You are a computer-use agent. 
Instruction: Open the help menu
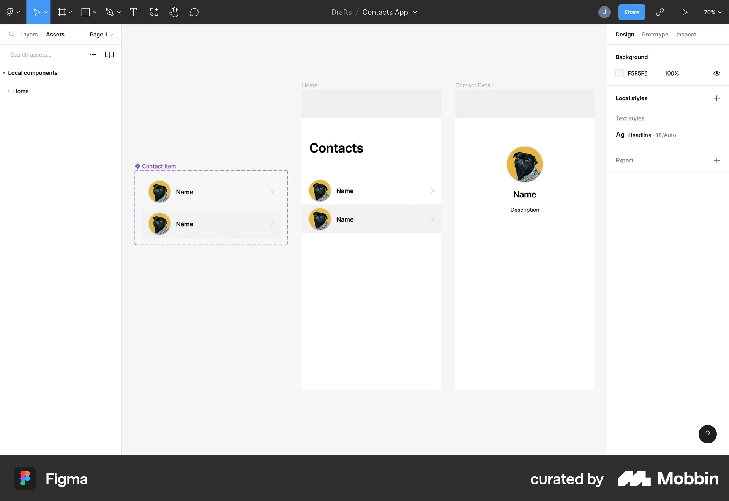[x=707, y=434]
